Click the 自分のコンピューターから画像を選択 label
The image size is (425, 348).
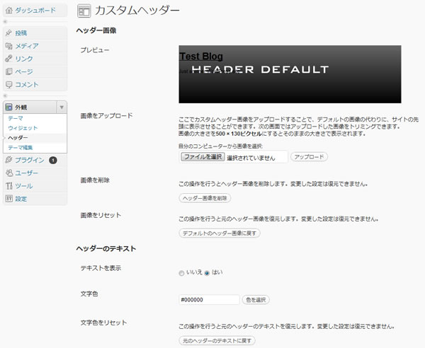[x=220, y=146]
